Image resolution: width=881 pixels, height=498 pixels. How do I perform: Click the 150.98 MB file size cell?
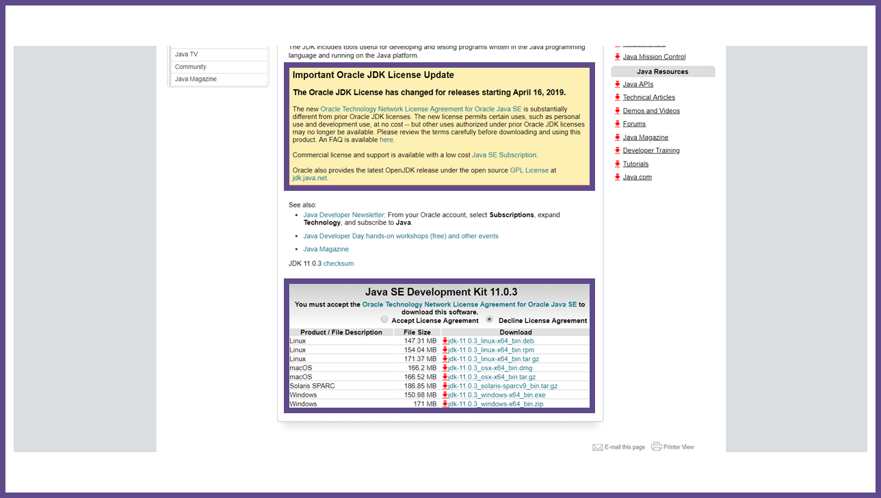tap(417, 395)
